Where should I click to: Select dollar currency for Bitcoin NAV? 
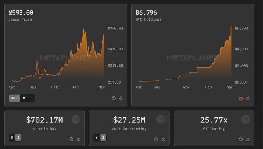click(x=19, y=137)
